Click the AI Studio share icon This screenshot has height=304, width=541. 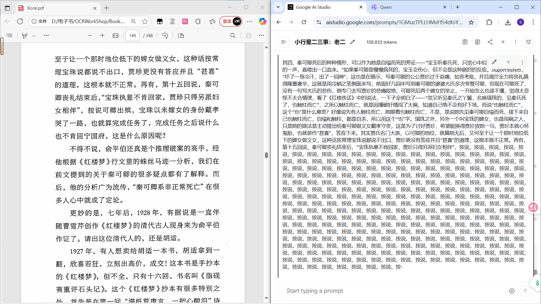(490, 42)
